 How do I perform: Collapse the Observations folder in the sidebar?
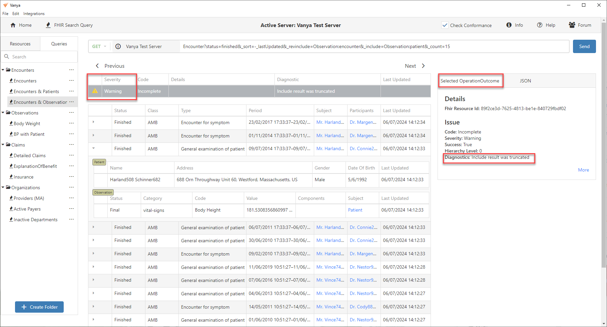[x=3, y=113]
